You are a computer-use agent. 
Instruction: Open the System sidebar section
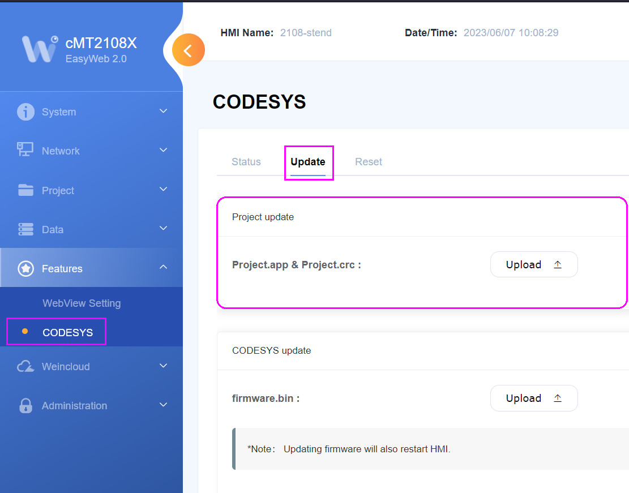coord(92,112)
